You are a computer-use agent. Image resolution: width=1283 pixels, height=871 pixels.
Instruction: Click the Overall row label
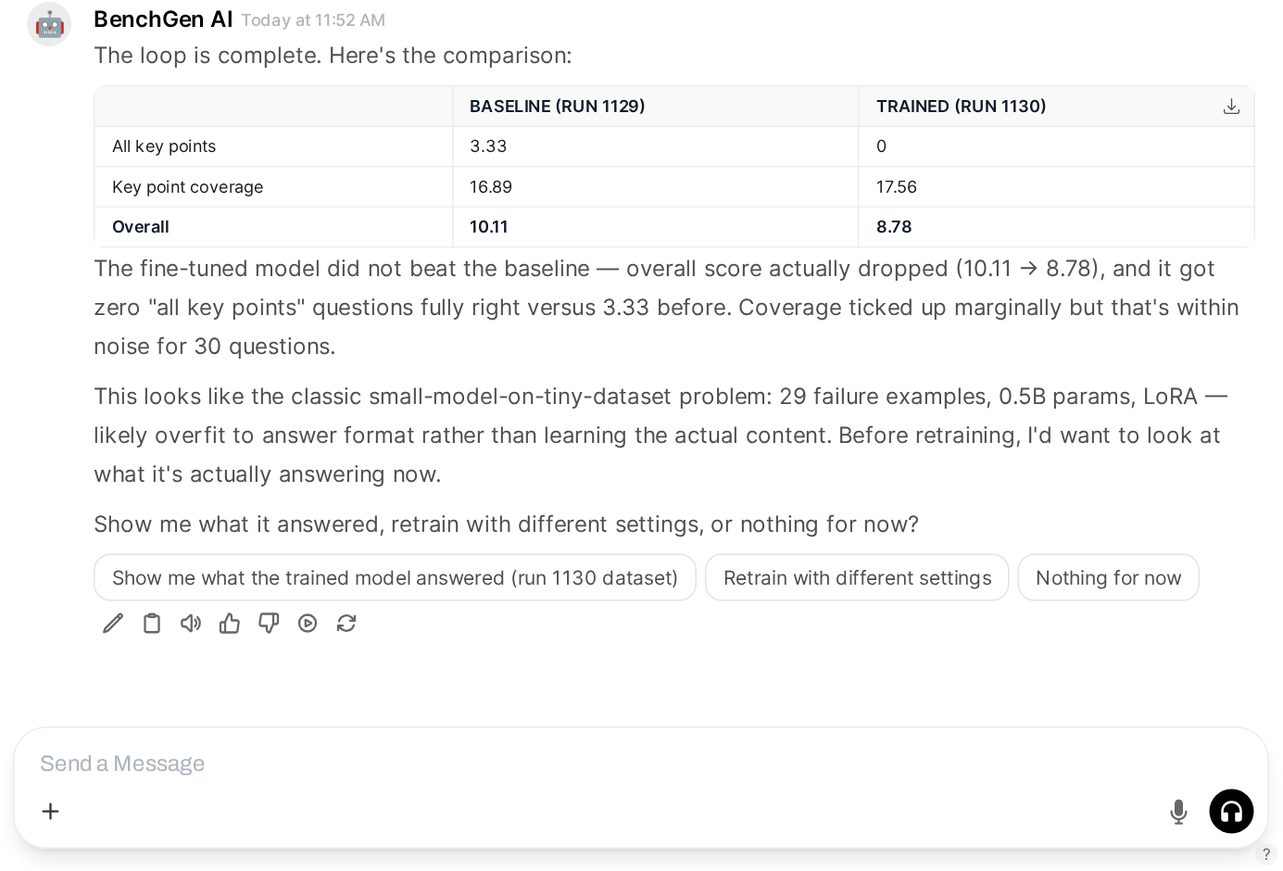141,227
